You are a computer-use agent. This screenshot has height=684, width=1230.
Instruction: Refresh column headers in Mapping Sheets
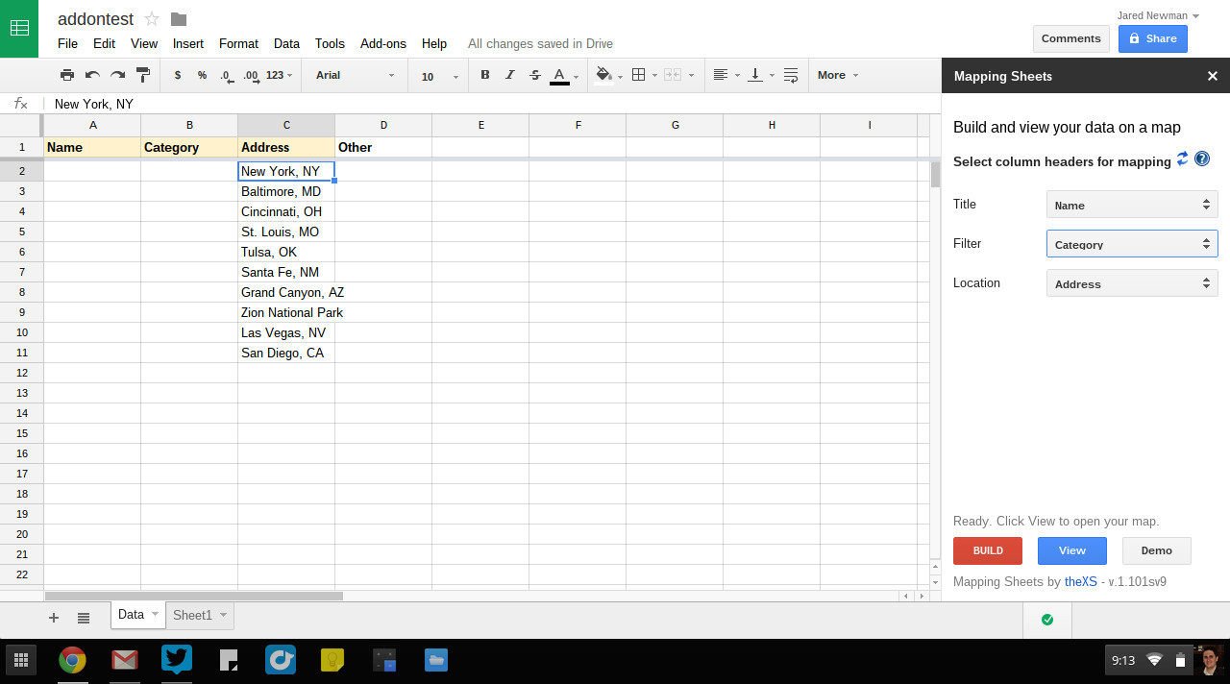pos(1182,159)
